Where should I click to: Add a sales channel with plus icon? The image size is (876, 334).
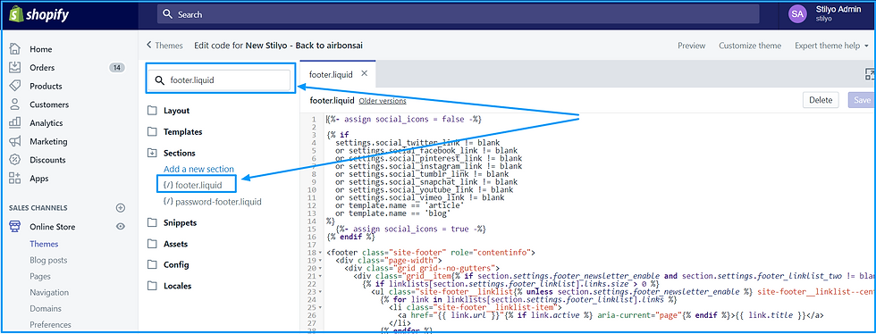(x=120, y=208)
